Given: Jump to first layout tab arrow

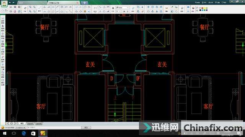Looking at the screenshot, I should (x=7, y=123).
